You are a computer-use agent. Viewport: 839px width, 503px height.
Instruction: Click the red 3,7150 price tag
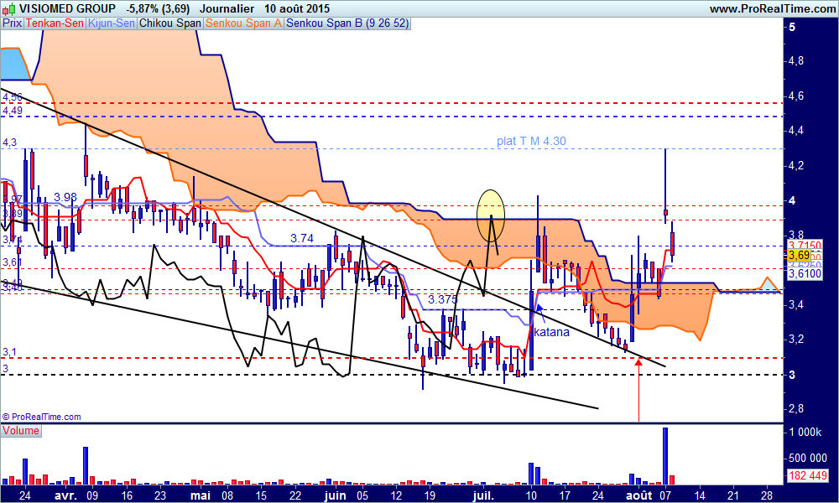[x=805, y=246]
